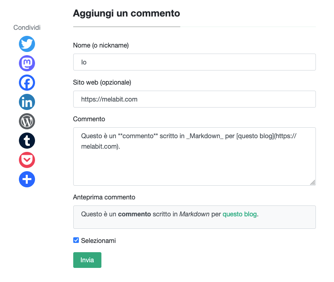Share the post on LinkedIn
This screenshot has height=282, width=334.
(x=27, y=102)
